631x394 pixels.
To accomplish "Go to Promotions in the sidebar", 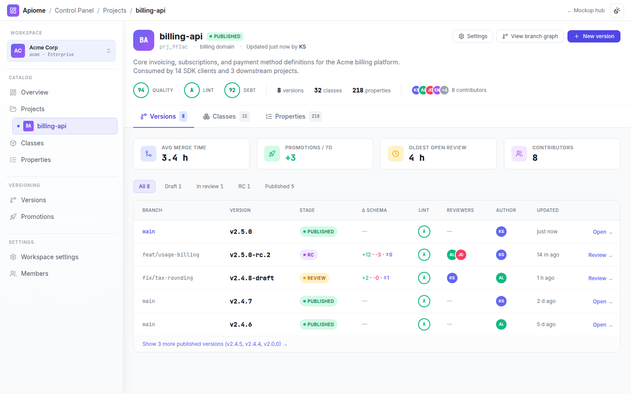I will [61, 217].
